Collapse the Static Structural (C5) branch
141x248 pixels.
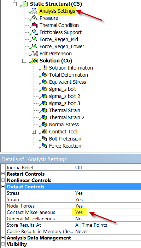pyautogui.click(x=14, y=4)
